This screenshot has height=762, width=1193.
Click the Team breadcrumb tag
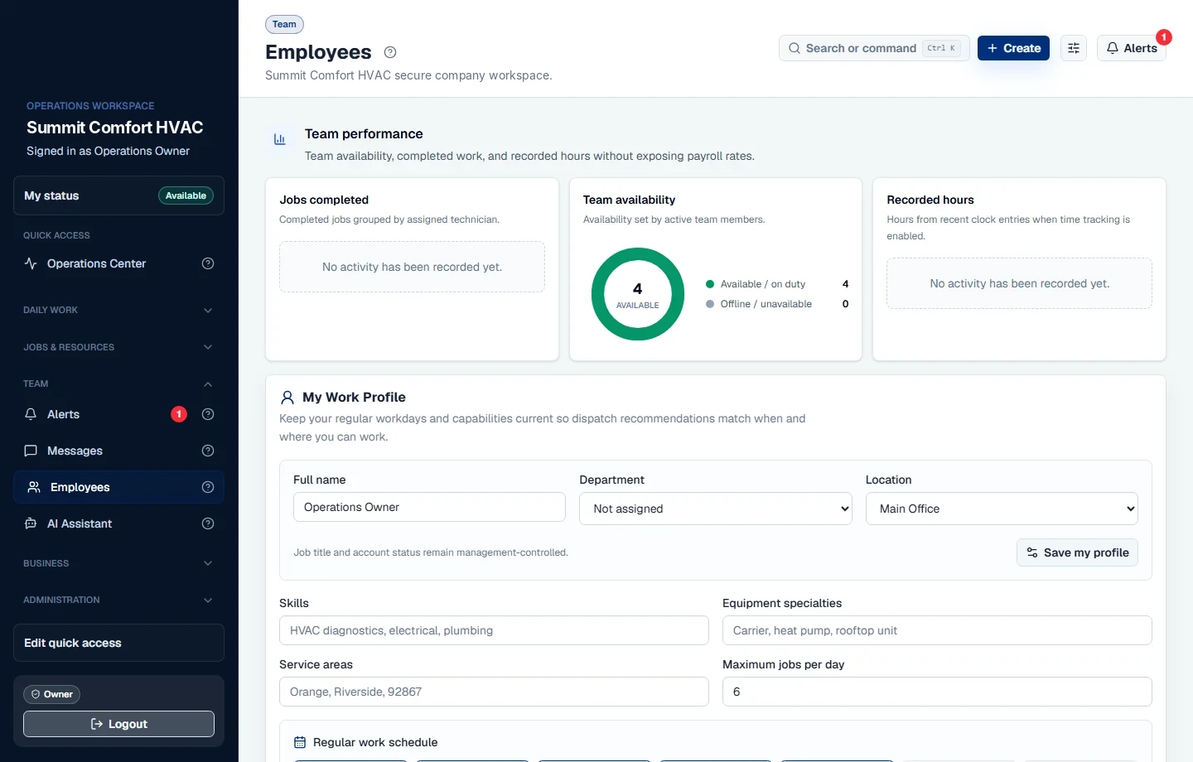[284, 24]
